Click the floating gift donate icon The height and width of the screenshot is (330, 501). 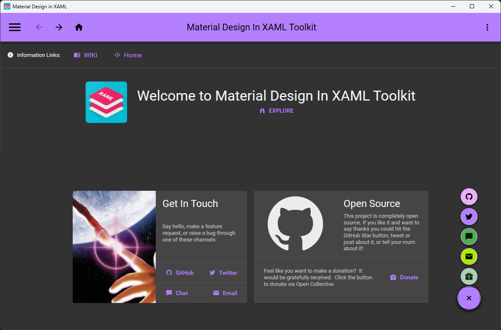tap(469, 276)
